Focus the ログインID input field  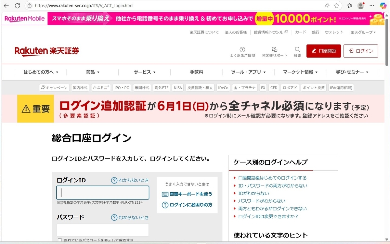(x=103, y=192)
